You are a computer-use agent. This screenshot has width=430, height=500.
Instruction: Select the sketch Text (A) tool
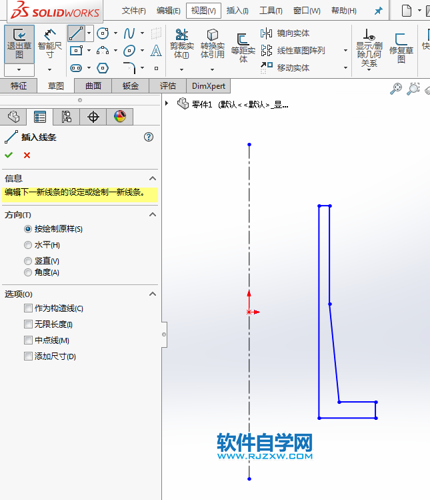156,50
